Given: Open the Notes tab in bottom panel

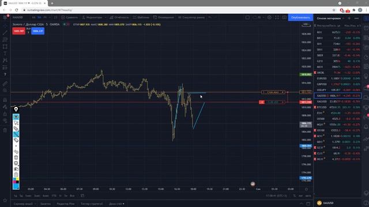Looking at the screenshot, I should (x=46, y=204).
